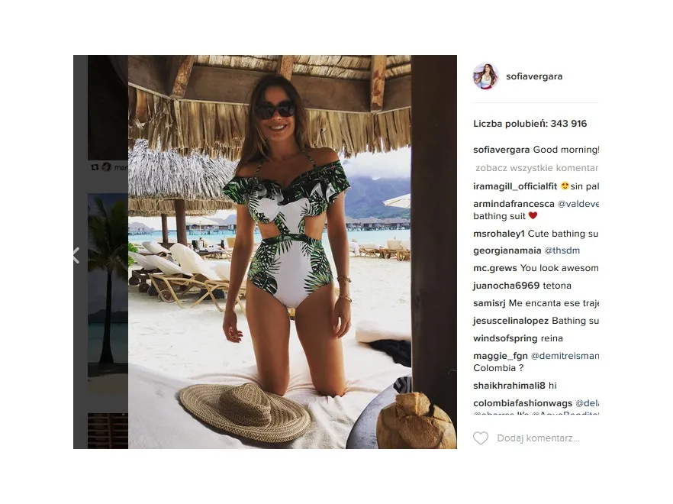Open georgianamaia commenter profile

click(x=507, y=250)
